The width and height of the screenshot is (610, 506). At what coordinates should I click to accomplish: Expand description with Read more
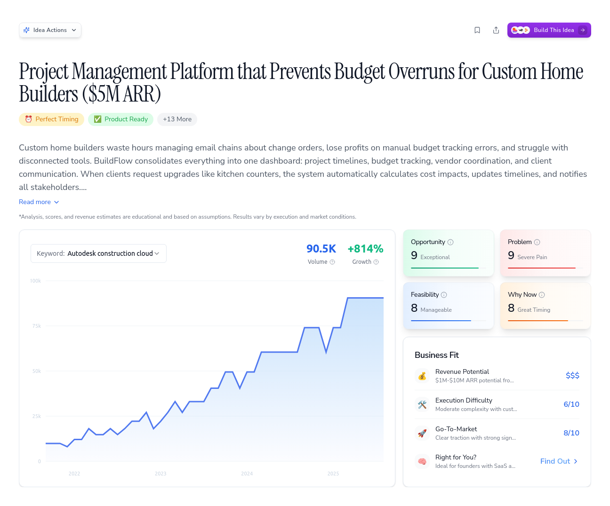click(x=39, y=202)
